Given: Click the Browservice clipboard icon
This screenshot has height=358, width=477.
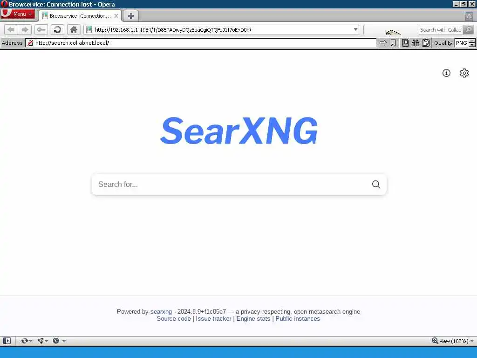Looking at the screenshot, I should tap(426, 43).
